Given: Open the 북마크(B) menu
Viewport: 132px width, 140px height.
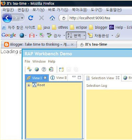Looking at the screenshot, I should [79, 10].
